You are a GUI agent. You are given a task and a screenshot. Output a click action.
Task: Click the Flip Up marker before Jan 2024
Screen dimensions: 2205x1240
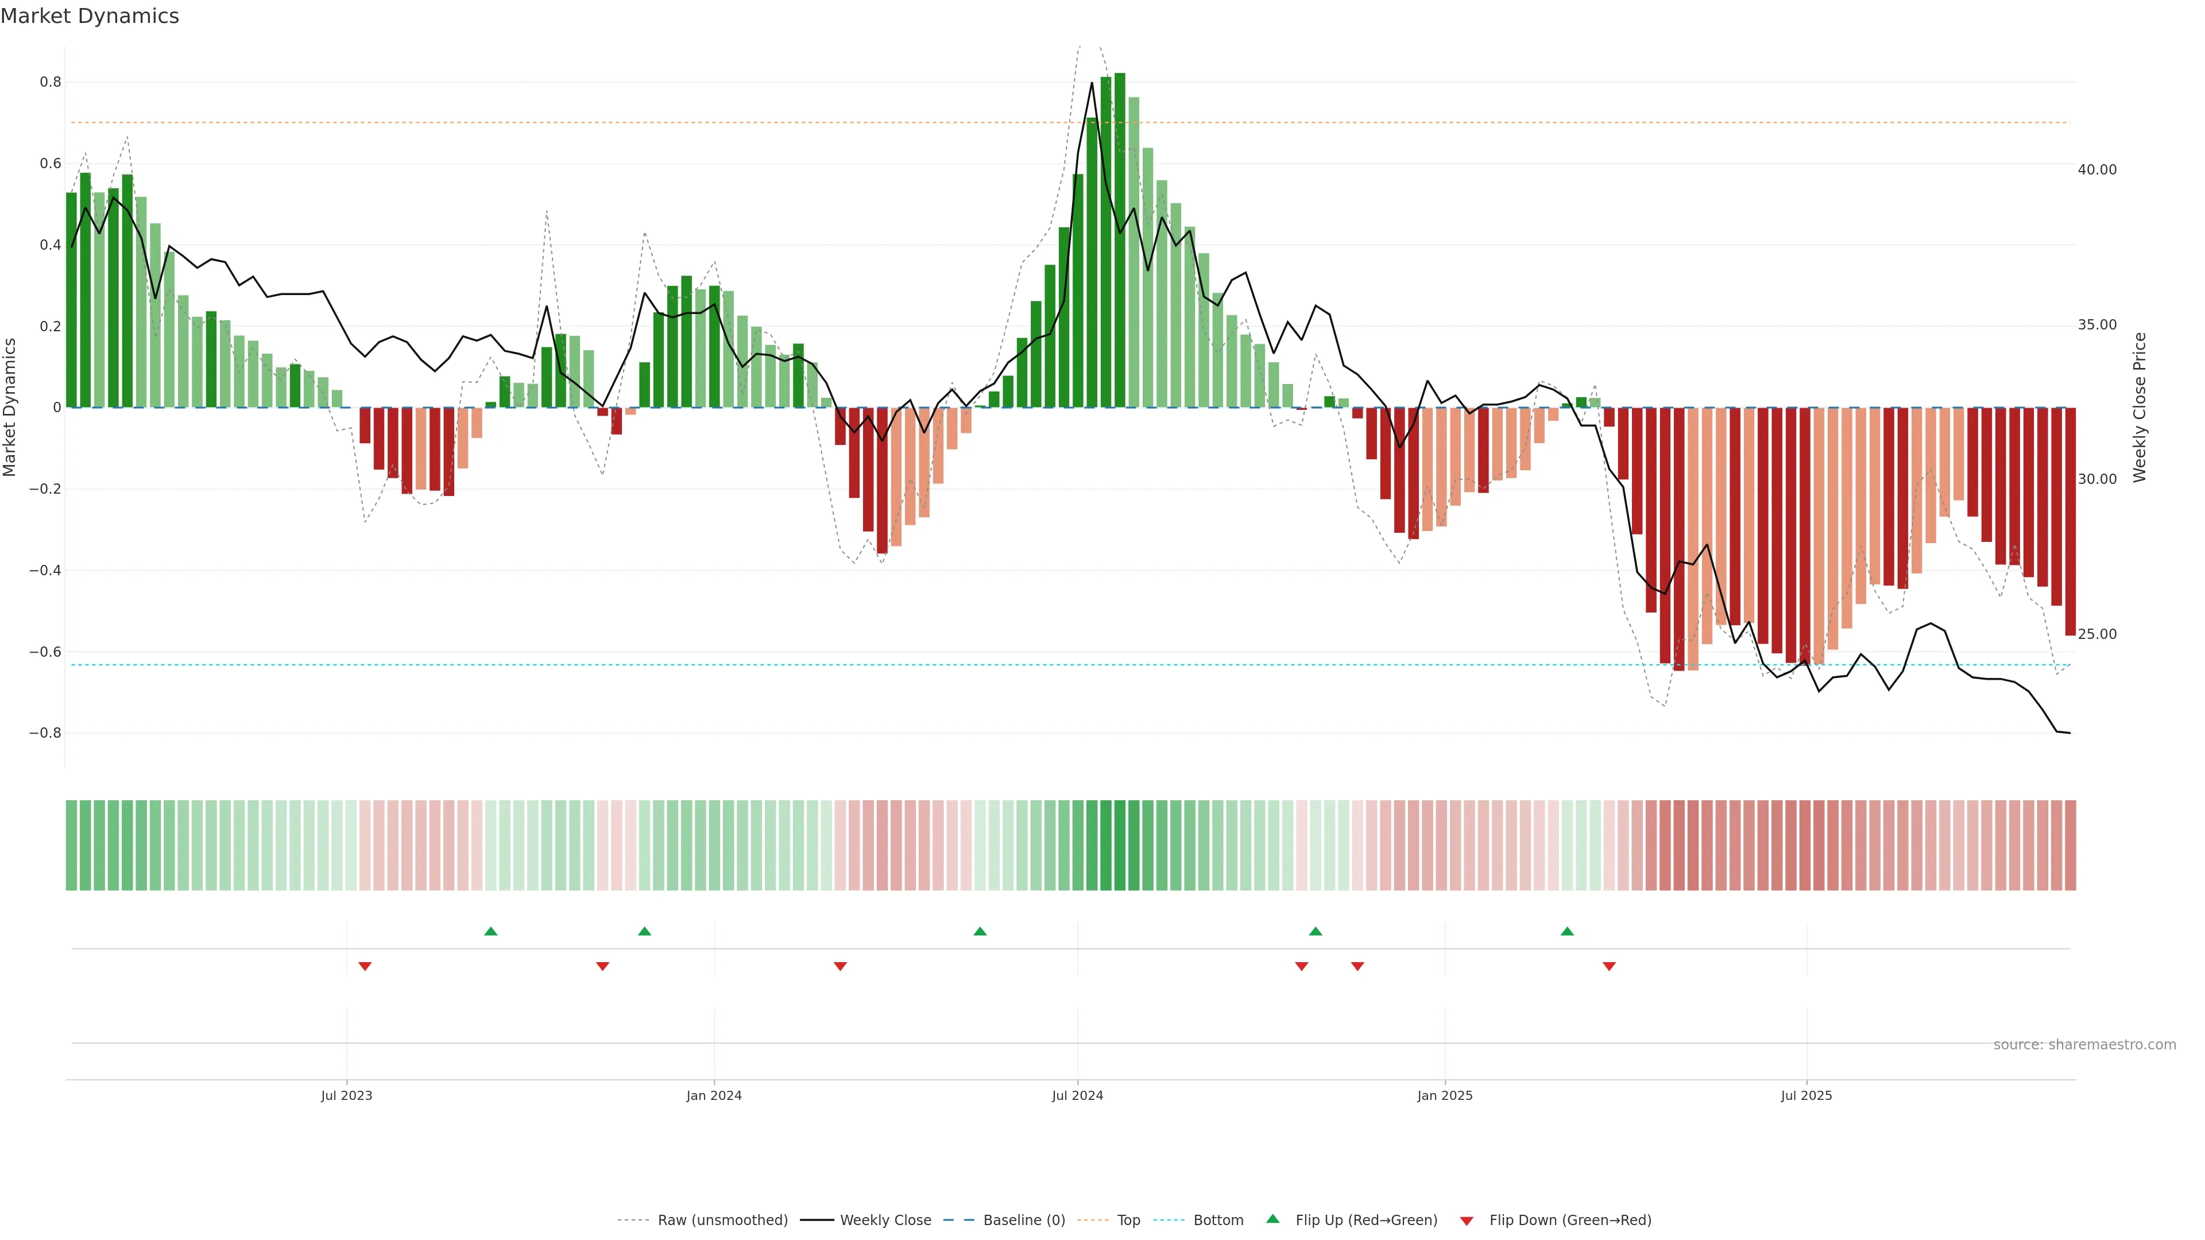click(x=644, y=931)
